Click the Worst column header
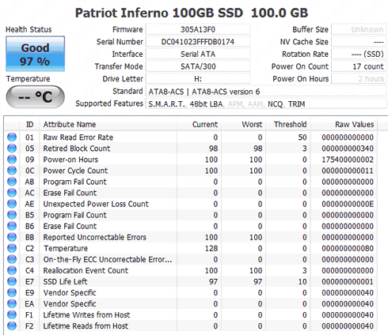The height and width of the screenshot is (335, 388). [x=244, y=124]
